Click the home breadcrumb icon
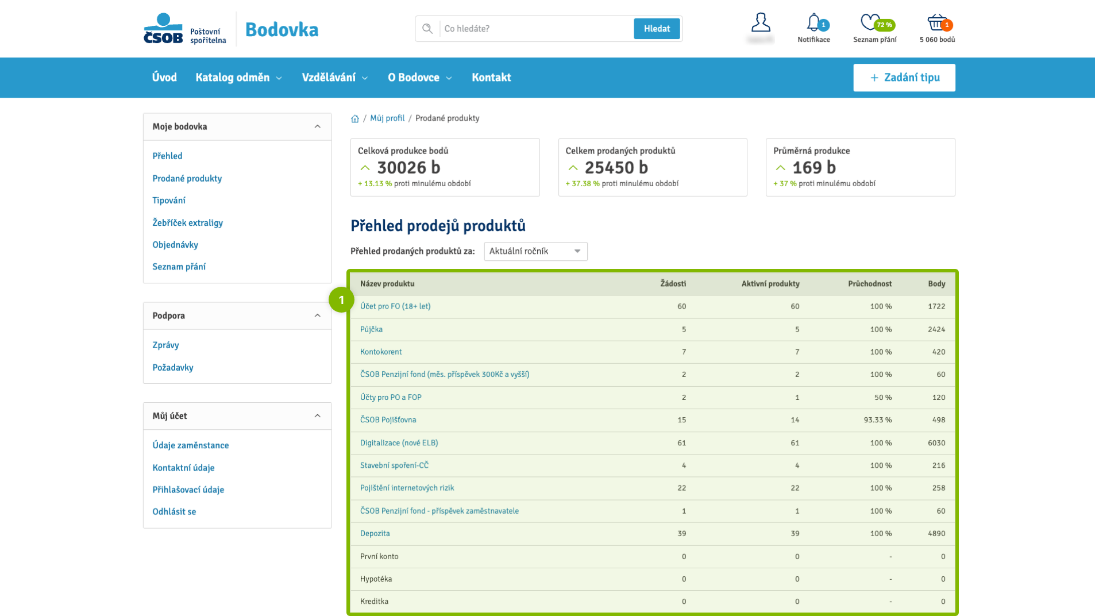Image resolution: width=1095 pixels, height=616 pixels. (355, 119)
